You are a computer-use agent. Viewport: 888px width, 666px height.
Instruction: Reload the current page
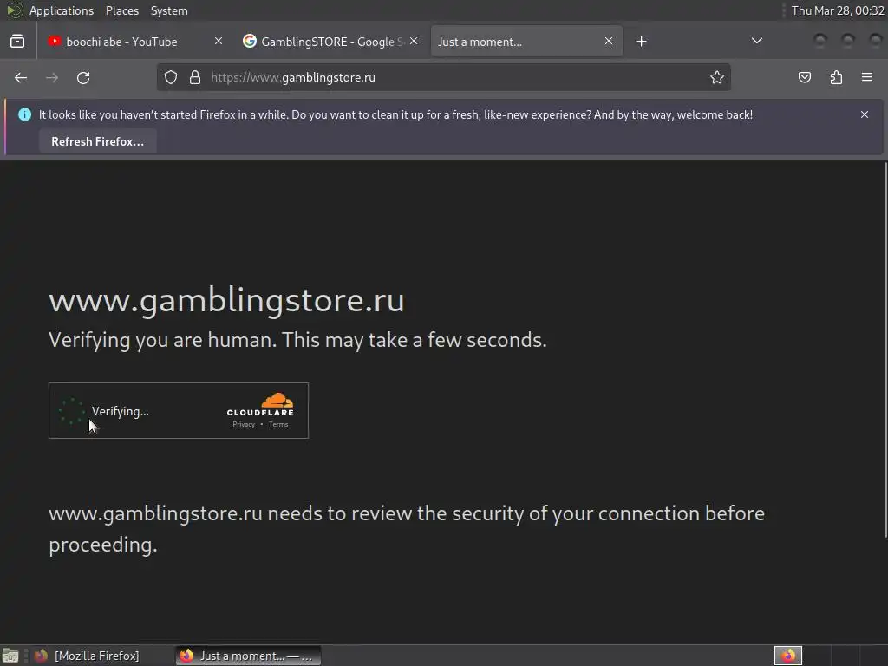tap(83, 77)
